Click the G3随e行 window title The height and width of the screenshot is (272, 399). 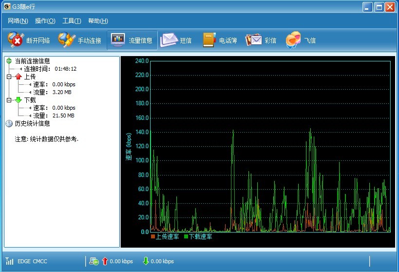point(24,6)
